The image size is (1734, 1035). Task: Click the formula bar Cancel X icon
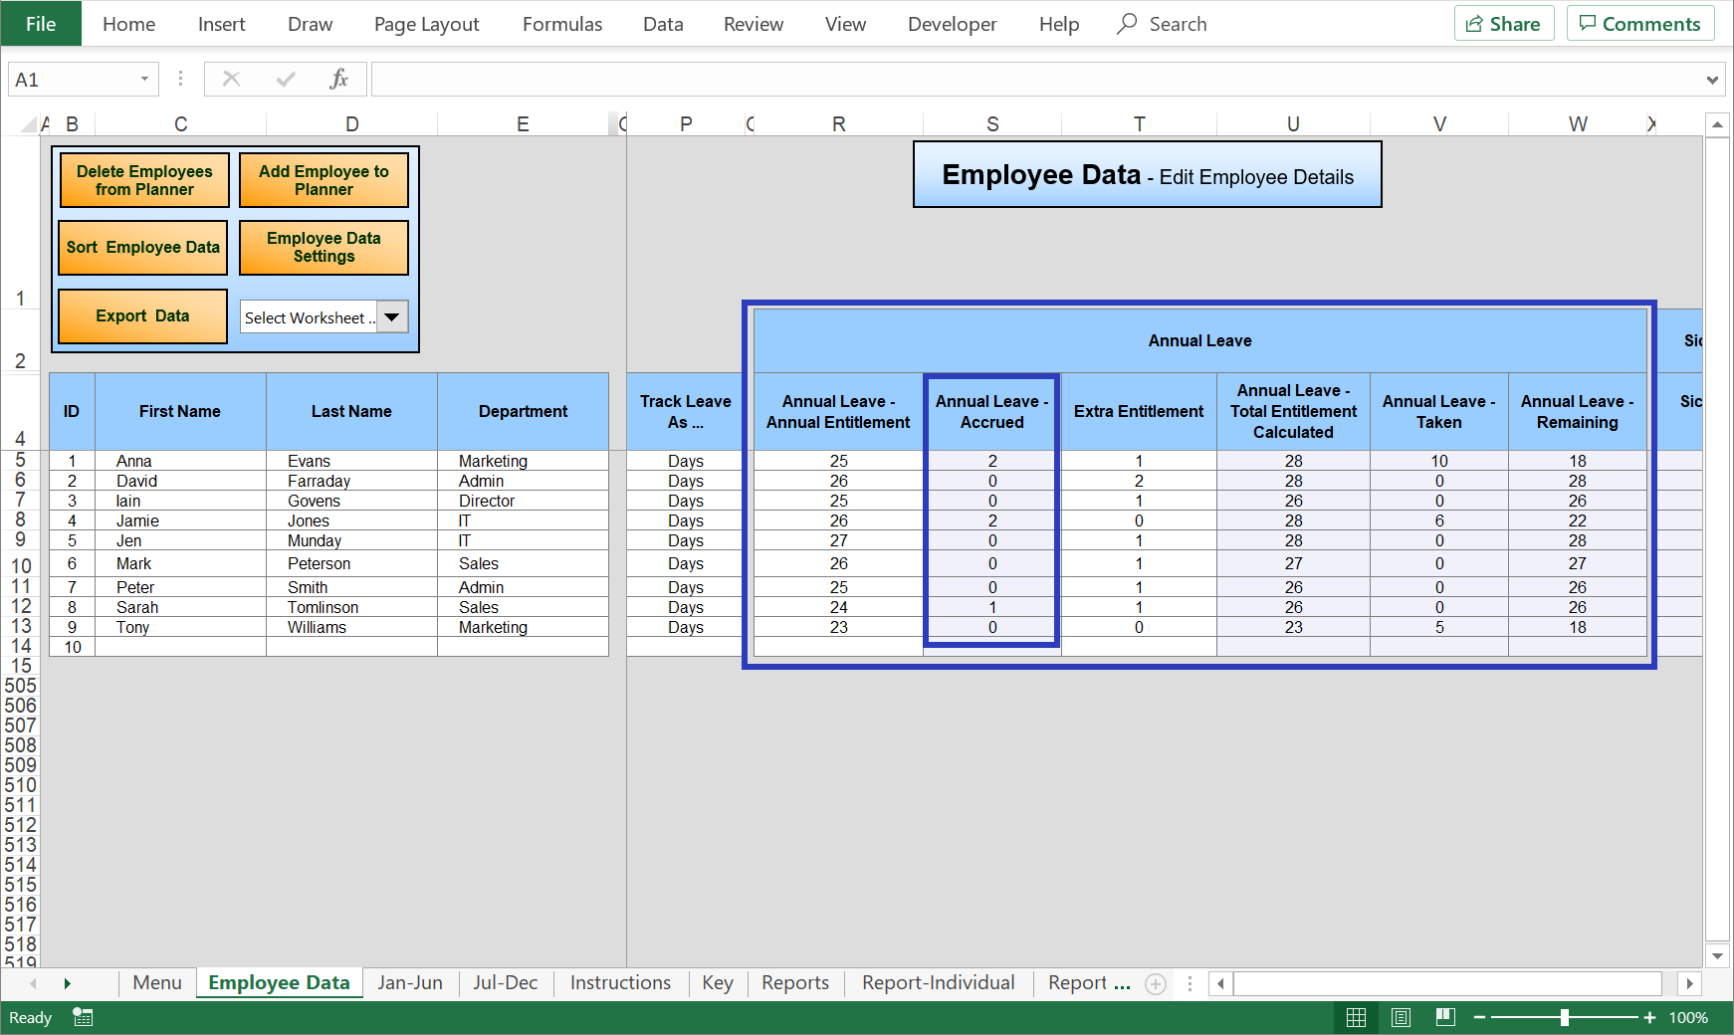(x=231, y=80)
